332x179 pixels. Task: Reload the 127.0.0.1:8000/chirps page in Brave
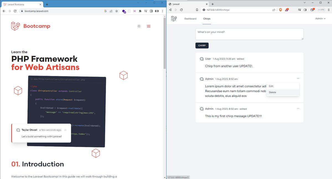[181, 10]
